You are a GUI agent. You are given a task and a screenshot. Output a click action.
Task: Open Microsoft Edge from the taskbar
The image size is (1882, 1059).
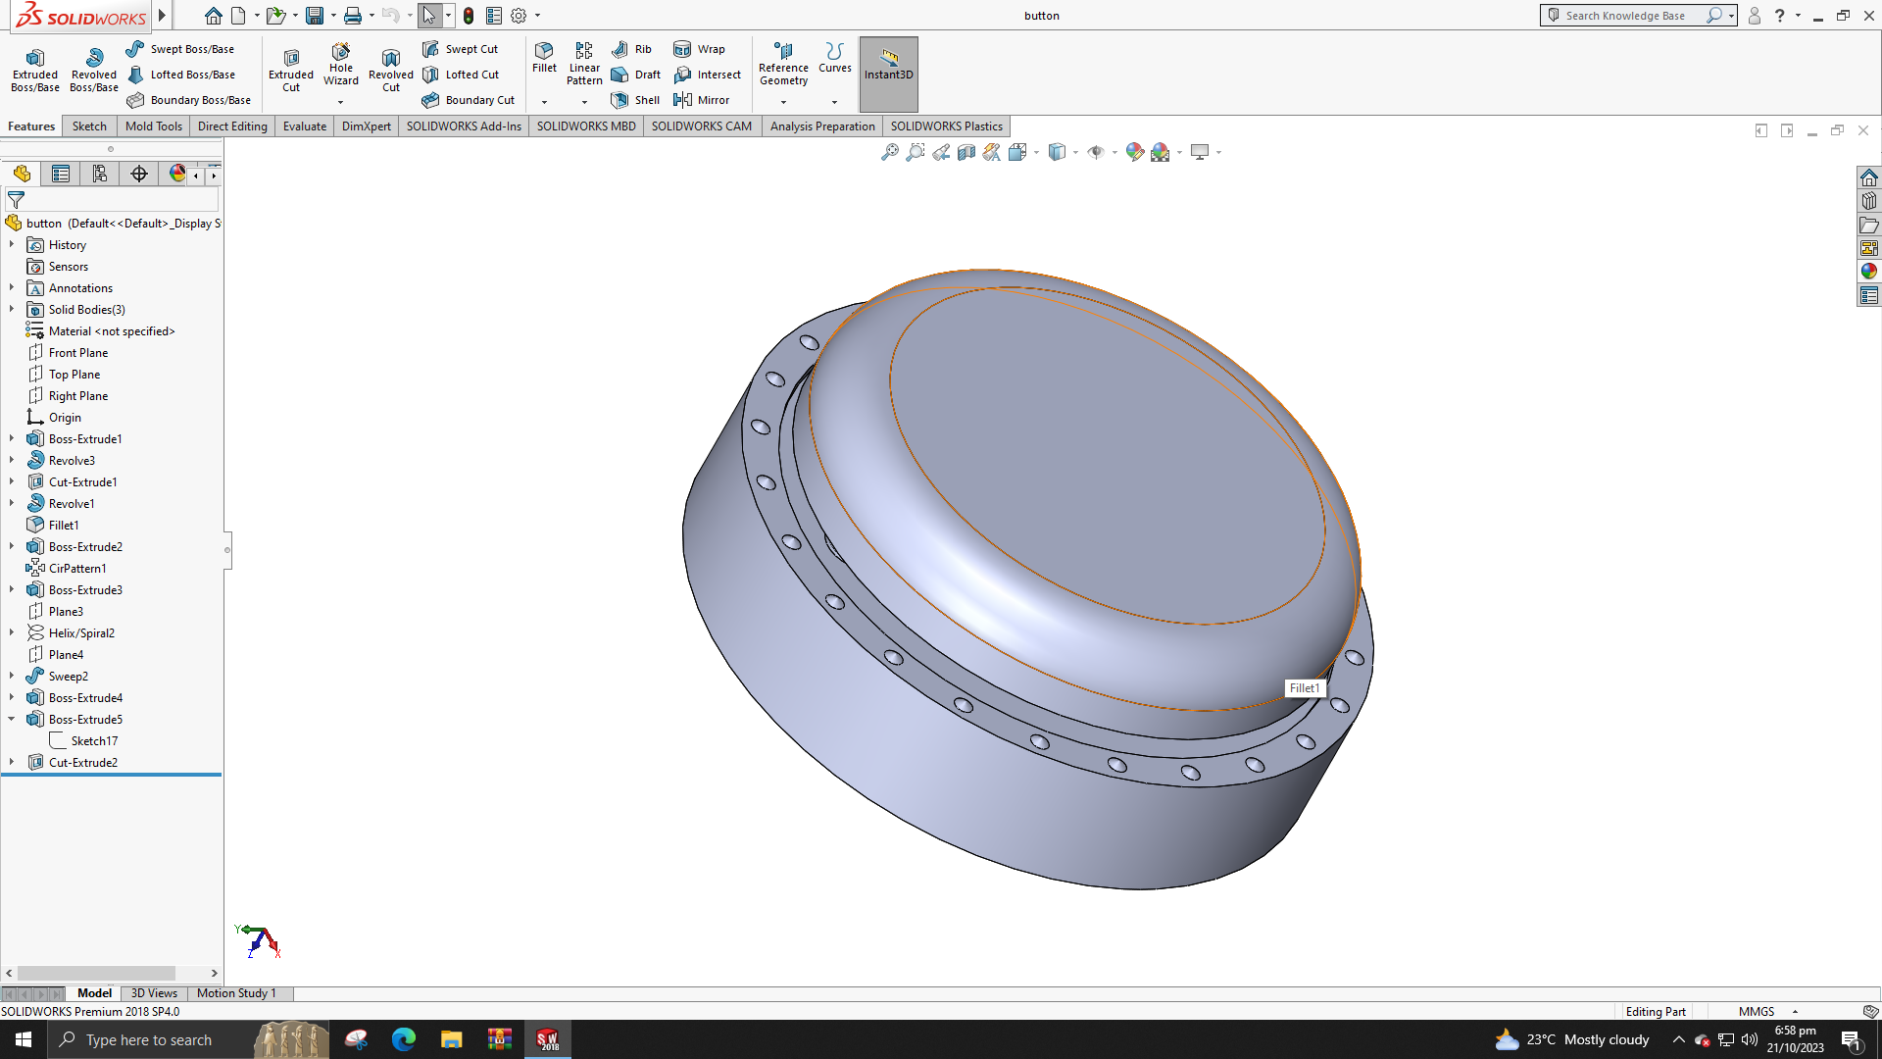404,1039
